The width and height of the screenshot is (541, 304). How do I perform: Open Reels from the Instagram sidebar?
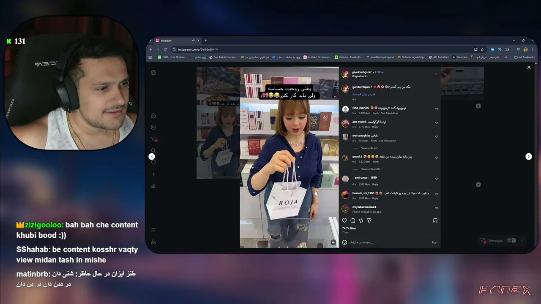(x=153, y=127)
